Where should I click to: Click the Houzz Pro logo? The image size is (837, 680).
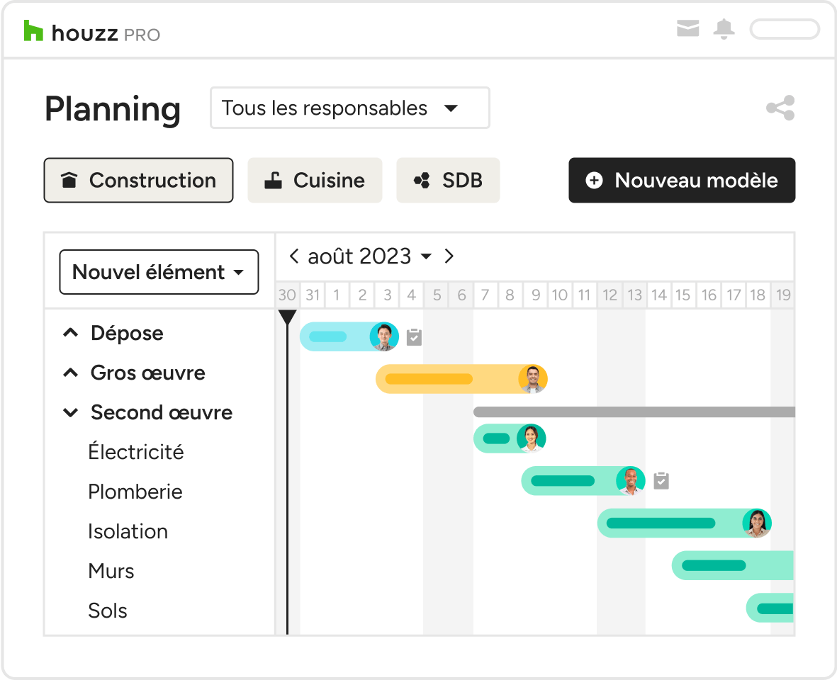91,33
